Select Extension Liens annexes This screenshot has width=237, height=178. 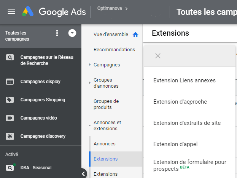185,80
